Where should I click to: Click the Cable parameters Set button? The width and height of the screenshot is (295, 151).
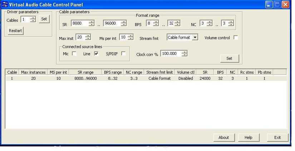[x=229, y=58]
